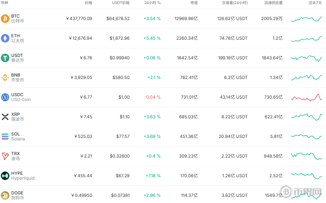Click the Hyperliquid HYPE logo icon
Viewport: 326px width, 203px height.
(x=5, y=176)
